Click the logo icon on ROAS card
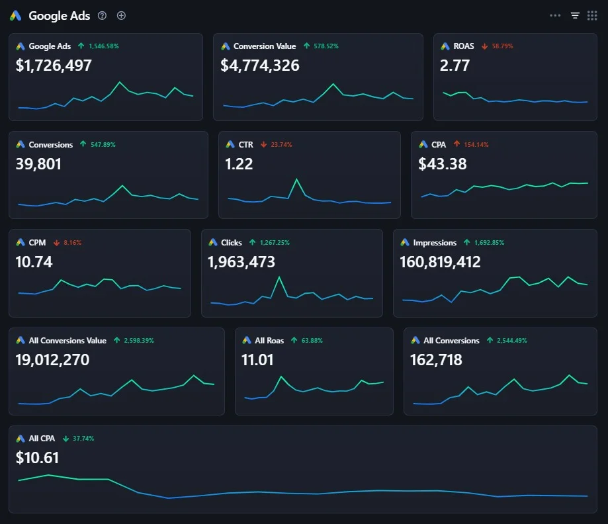This screenshot has width=608, height=524. click(x=445, y=46)
